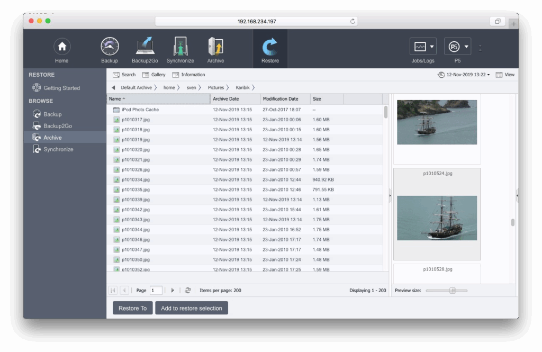The width and height of the screenshot is (542, 352).
Task: Open the Jobs/Logs dropdown
Action: [x=423, y=47]
